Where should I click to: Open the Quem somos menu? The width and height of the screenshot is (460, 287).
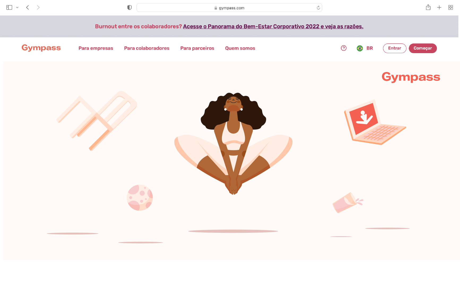tap(240, 48)
